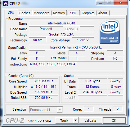The image size is (130, 127).
Task: Open the Graphics tab
Action: pyautogui.click(x=88, y=13)
